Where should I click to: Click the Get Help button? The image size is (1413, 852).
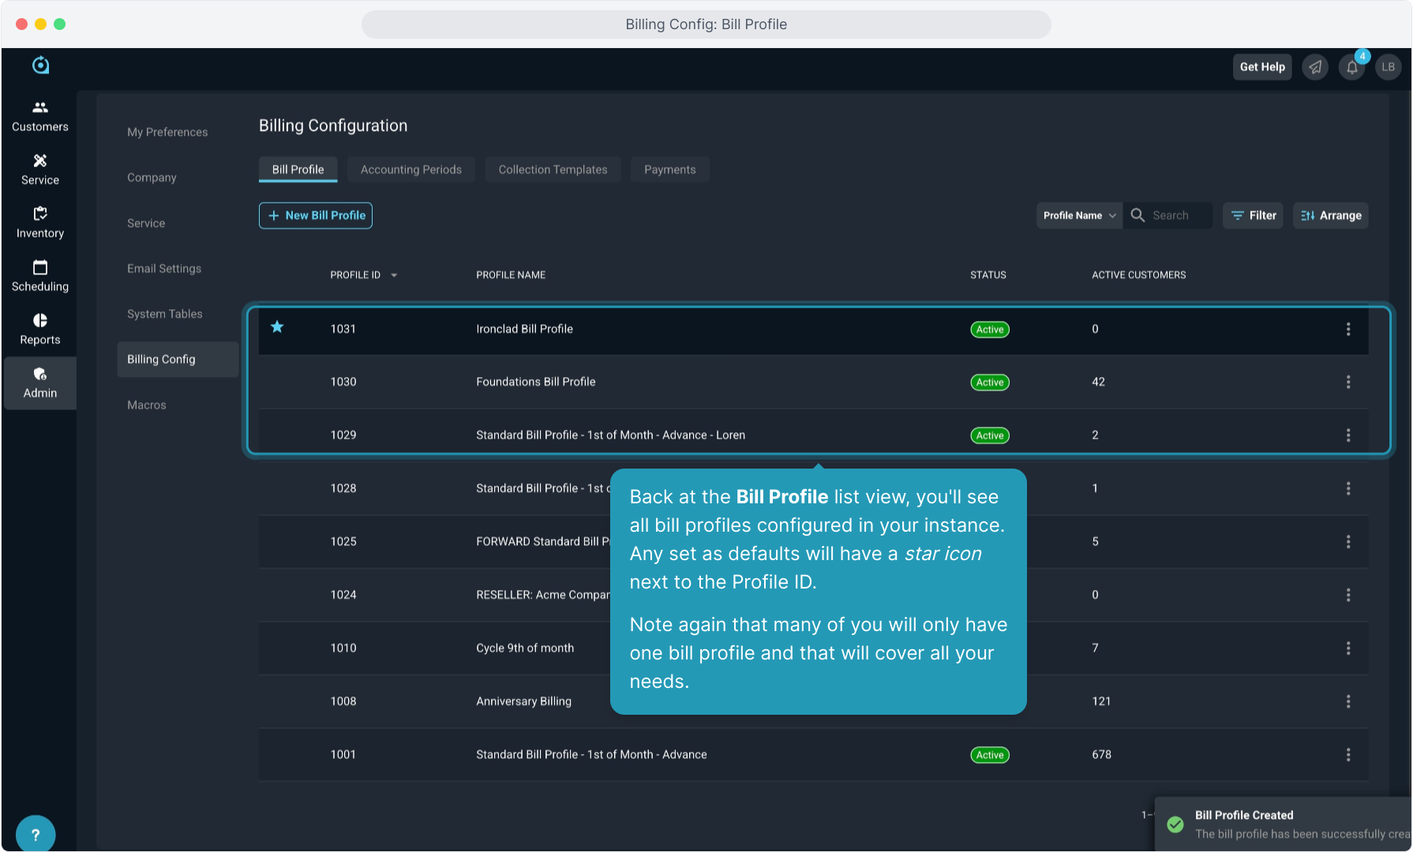1261,67
